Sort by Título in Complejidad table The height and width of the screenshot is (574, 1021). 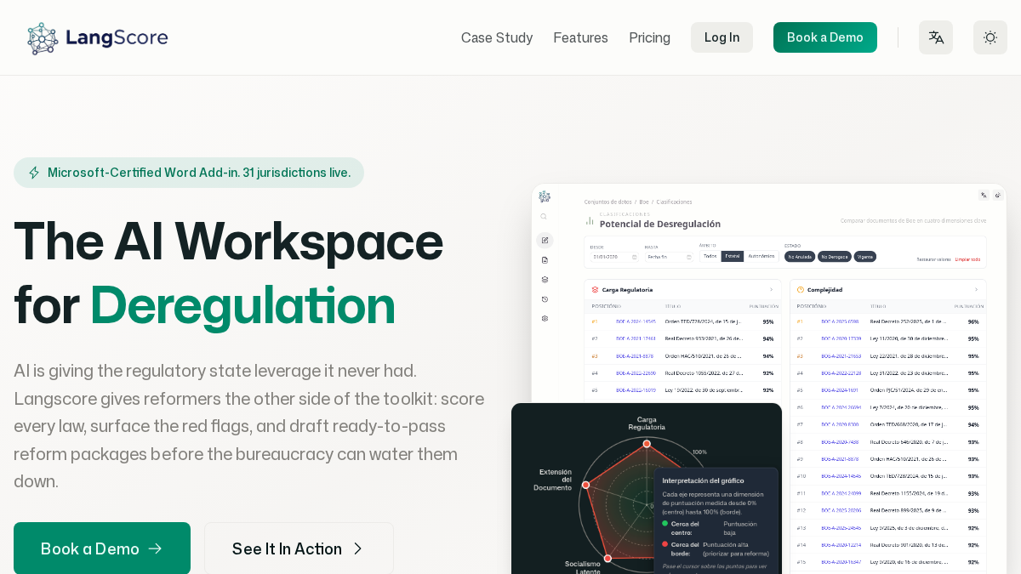click(878, 306)
